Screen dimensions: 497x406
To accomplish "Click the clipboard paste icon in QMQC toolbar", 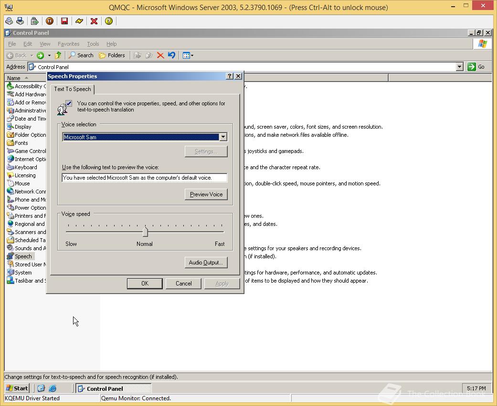I will click(x=34, y=21).
